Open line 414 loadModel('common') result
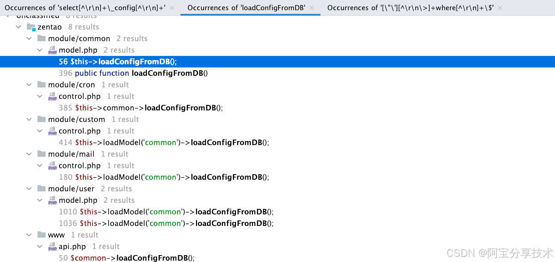The height and width of the screenshot is (262, 555). pyautogui.click(x=277, y=143)
